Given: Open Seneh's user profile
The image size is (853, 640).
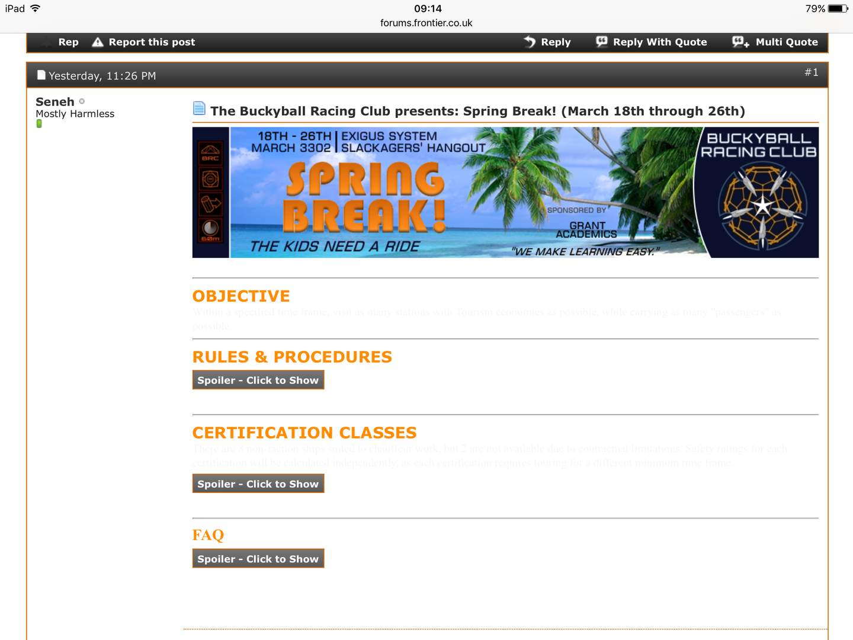Looking at the screenshot, I should click(x=55, y=101).
